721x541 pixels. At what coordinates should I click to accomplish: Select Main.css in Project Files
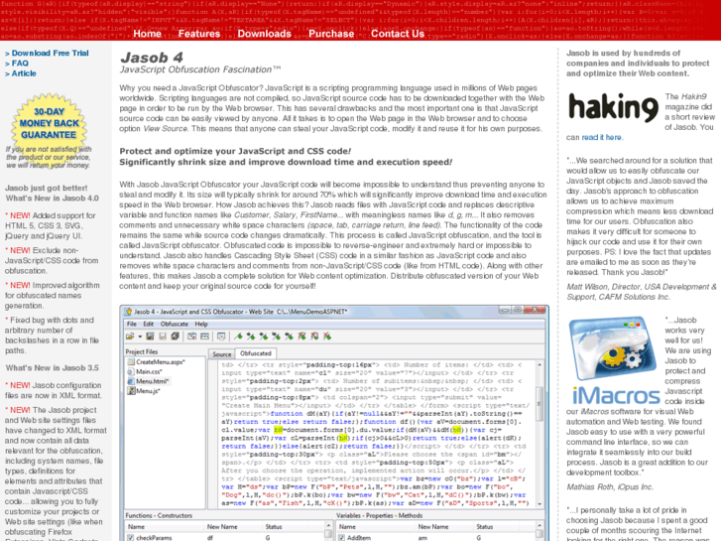click(146, 371)
